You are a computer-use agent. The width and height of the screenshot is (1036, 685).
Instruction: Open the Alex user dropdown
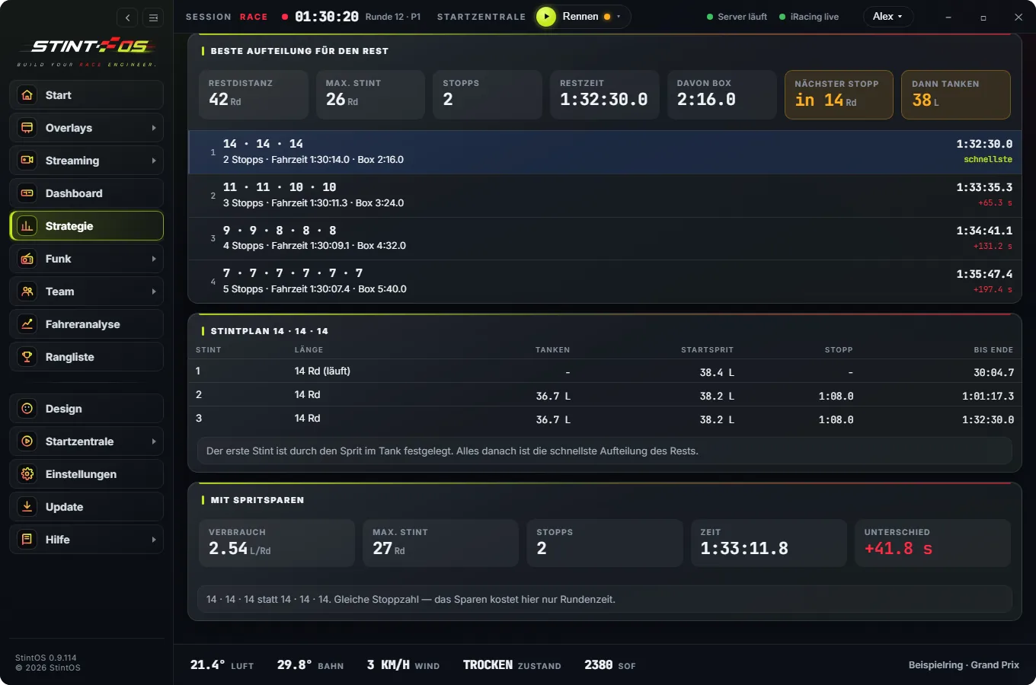(887, 17)
